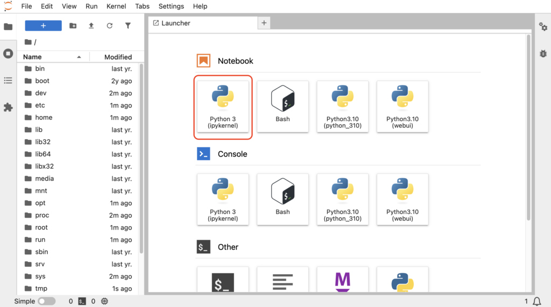Select the dev folder
Image resolution: width=551 pixels, height=307 pixels.
[x=79, y=93]
